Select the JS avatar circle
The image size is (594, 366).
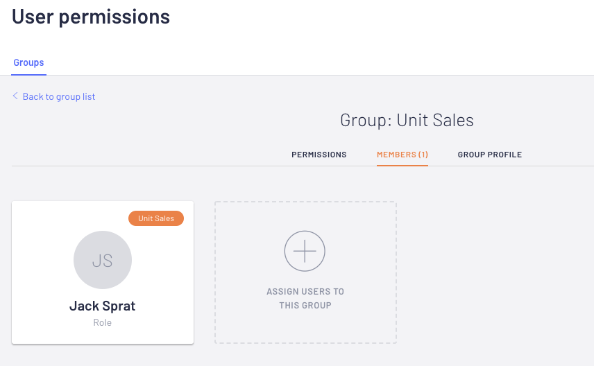point(103,260)
